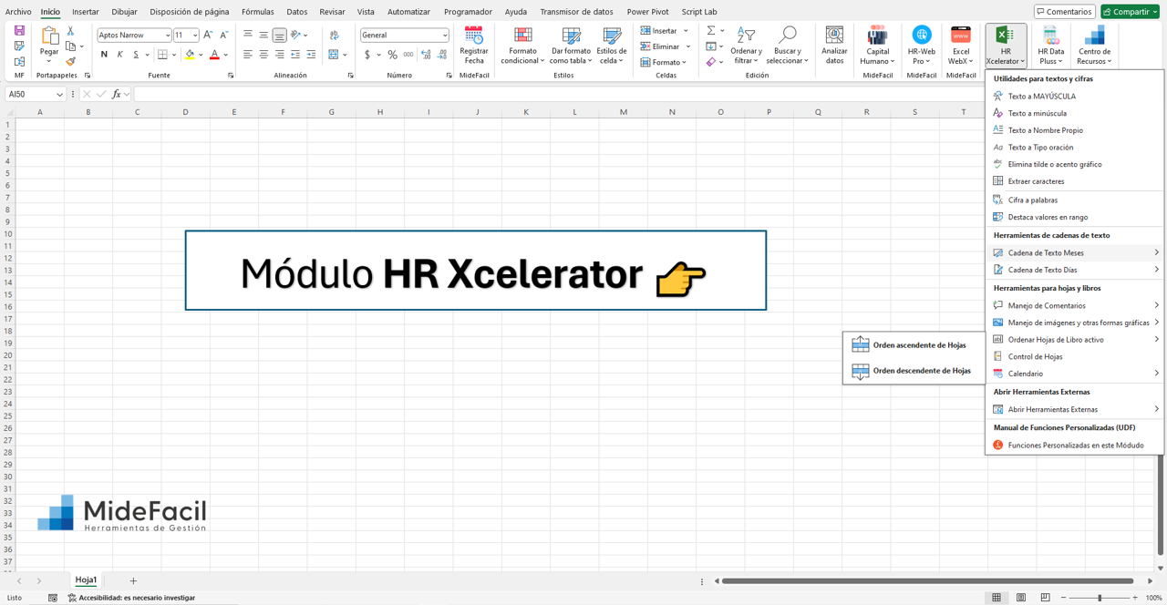Click the Comentarios button
The height and width of the screenshot is (605, 1167).
(x=1064, y=12)
